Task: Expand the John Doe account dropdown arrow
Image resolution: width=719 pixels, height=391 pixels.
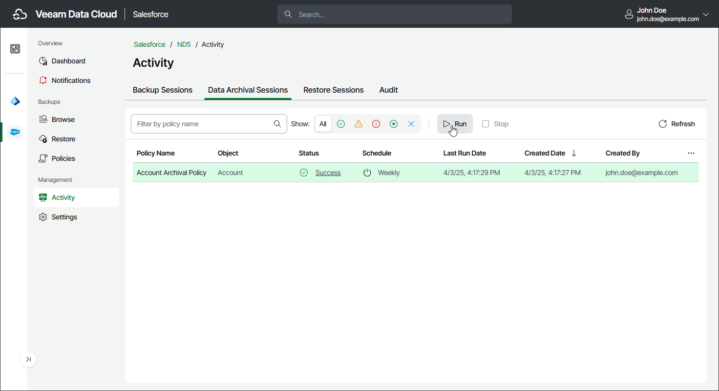Action: click(706, 14)
